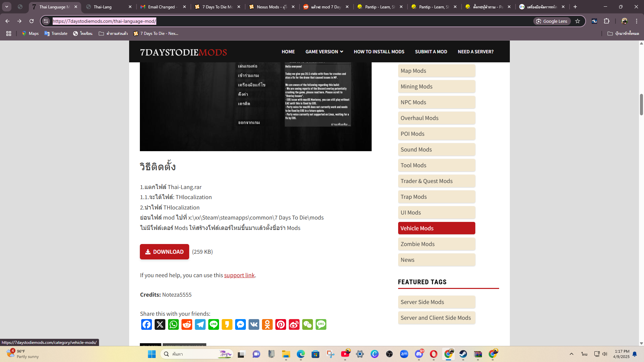
Task: Open the apps grid in bookmarks bar
Action: click(x=9, y=34)
